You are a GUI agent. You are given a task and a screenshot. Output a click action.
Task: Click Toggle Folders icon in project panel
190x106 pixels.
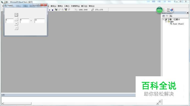(171, 16)
